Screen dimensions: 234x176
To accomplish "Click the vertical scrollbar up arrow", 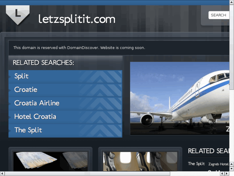I will [232, 2].
